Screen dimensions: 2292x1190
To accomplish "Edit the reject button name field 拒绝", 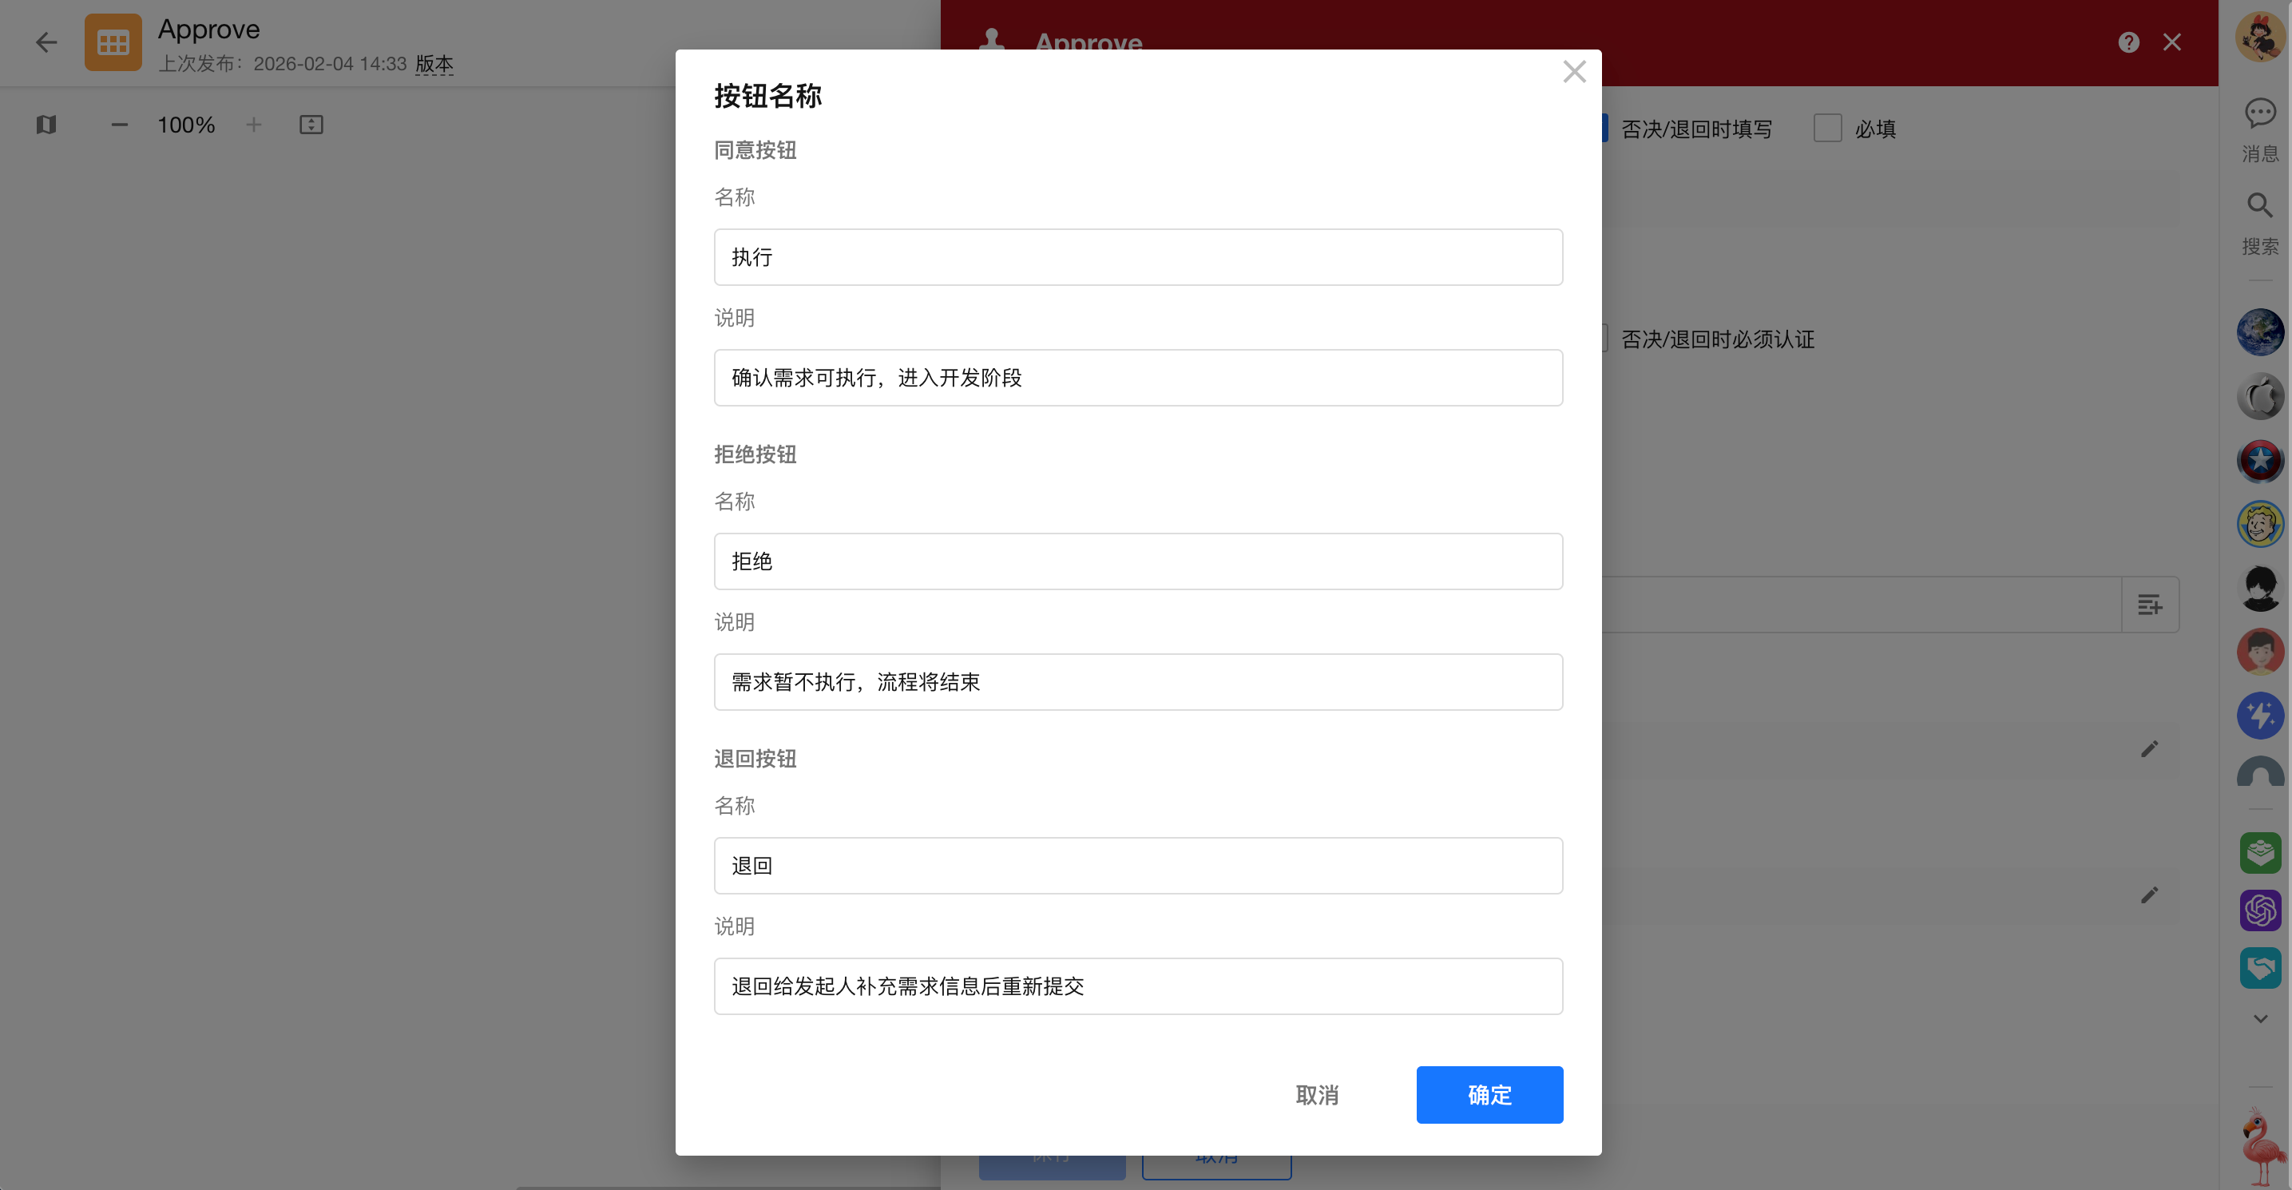I will click(1137, 561).
